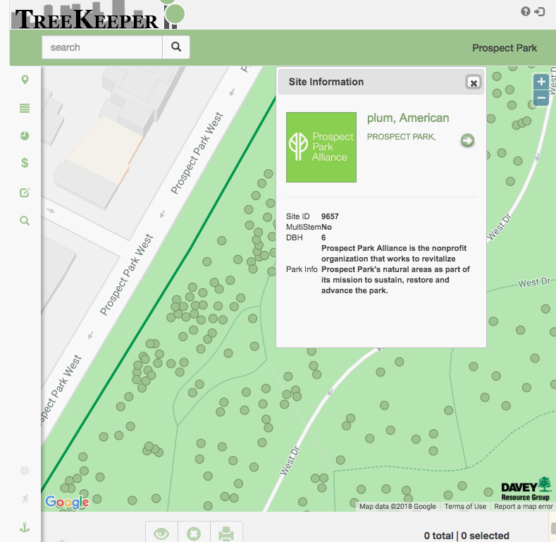The image size is (556, 542).
Task: Click the login arrow icon
Action: tap(540, 11)
